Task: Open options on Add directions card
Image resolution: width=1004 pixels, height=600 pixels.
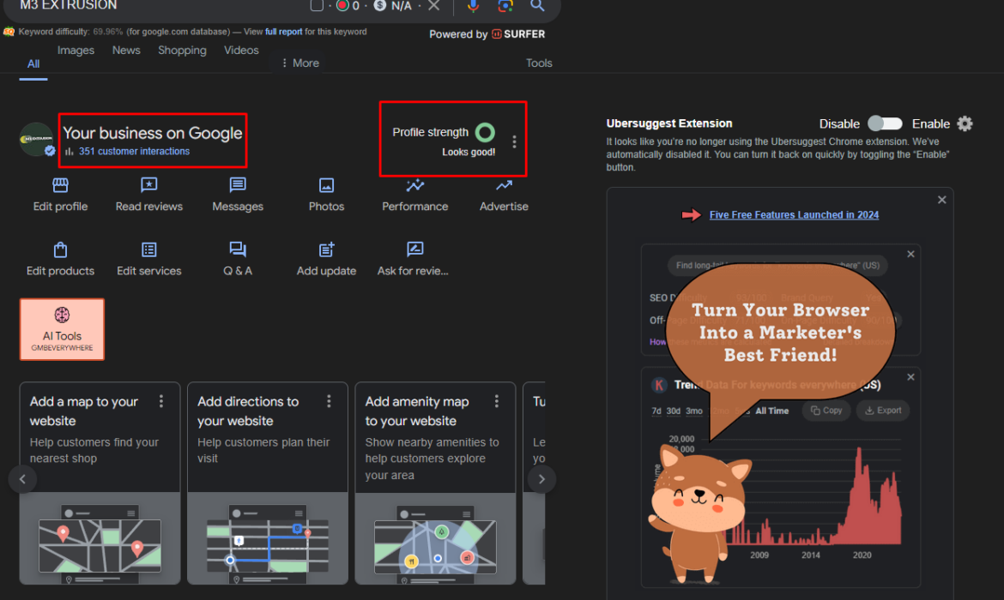Action: pyautogui.click(x=330, y=401)
